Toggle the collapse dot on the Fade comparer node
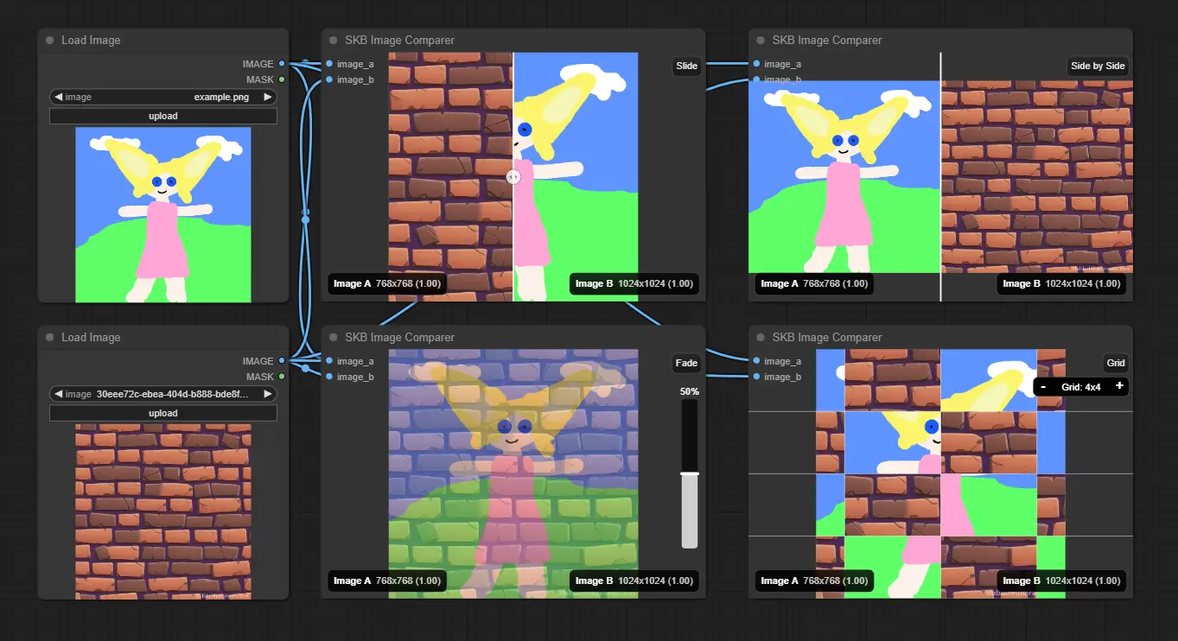 click(334, 338)
